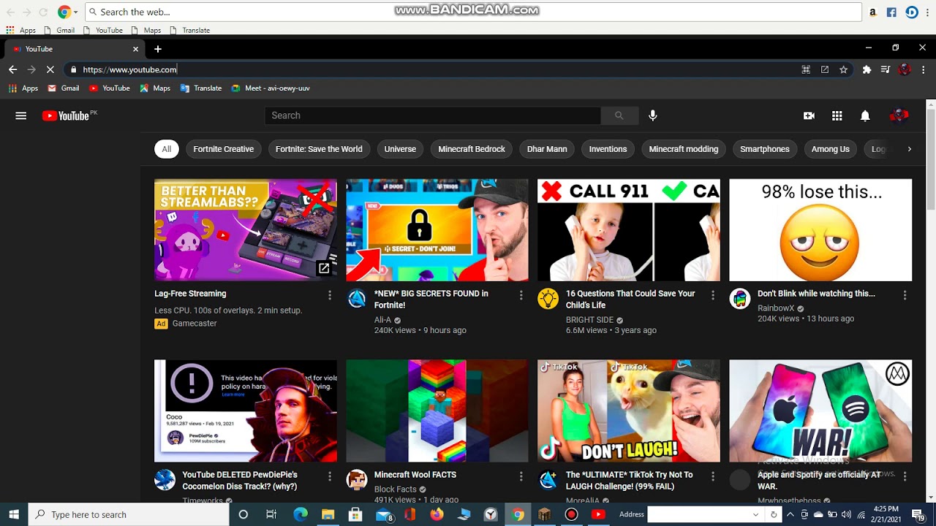
Task: Select Fortnite Creative filter chip
Action: point(224,149)
